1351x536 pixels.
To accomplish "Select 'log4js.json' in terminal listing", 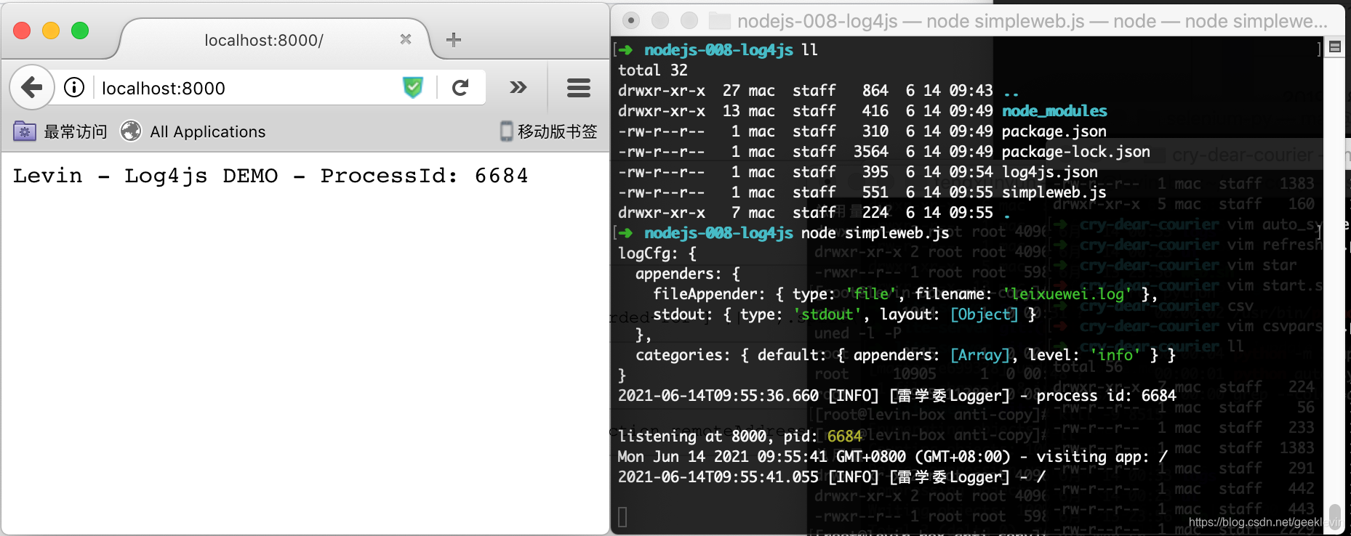I will (x=1050, y=172).
